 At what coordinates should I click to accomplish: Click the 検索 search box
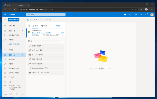[46, 15]
